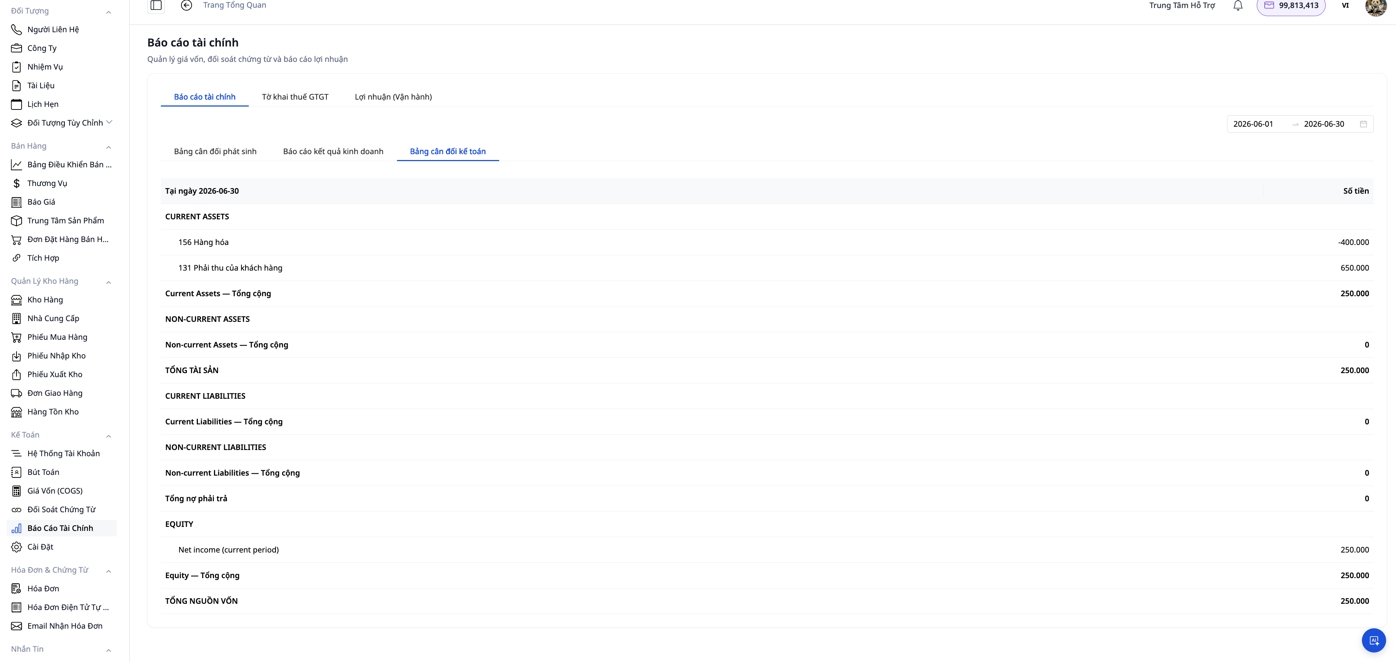Viewport: 1396px width, 662px height.
Task: Switch to Tờ khai thuế GTGT tab
Action: click(295, 97)
